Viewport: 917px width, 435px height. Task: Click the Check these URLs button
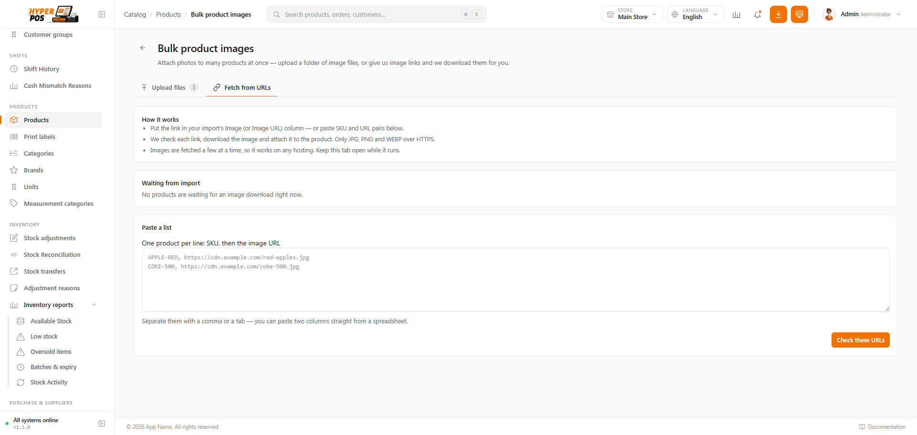860,340
